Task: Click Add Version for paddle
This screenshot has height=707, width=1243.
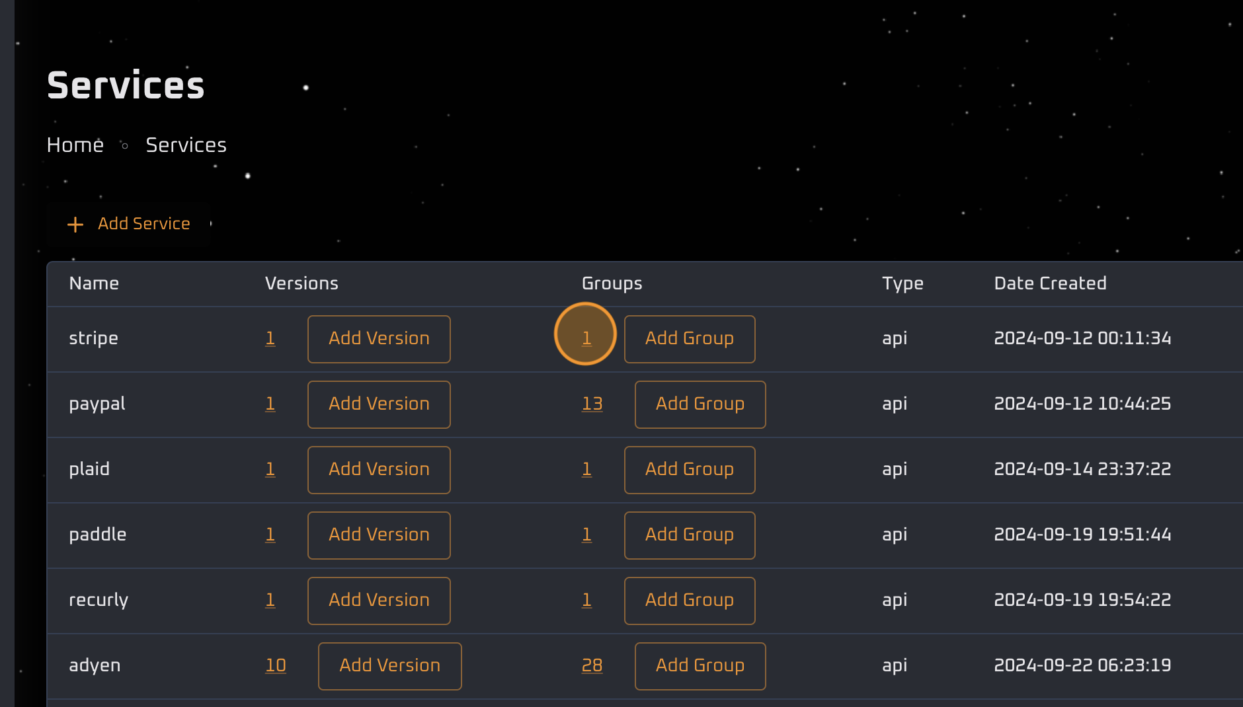Action: coord(379,535)
